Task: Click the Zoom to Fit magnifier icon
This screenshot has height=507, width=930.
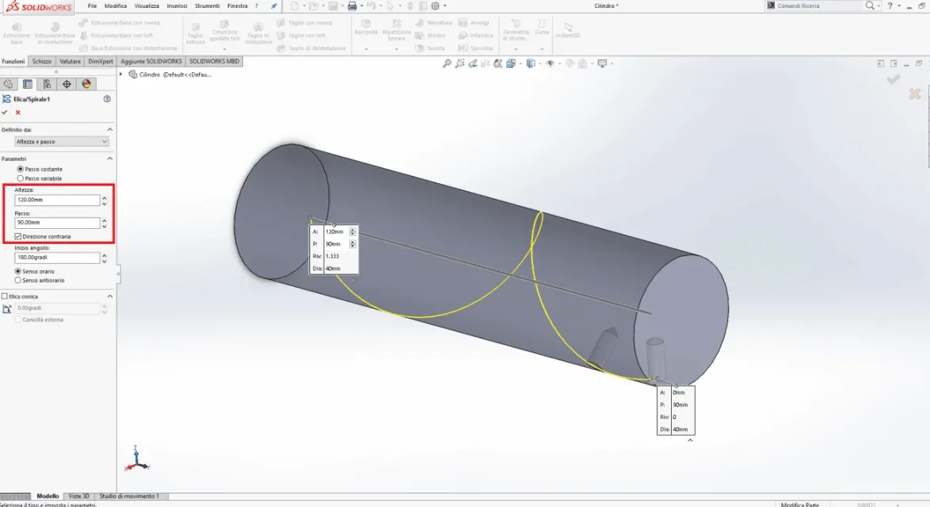Action: (448, 63)
